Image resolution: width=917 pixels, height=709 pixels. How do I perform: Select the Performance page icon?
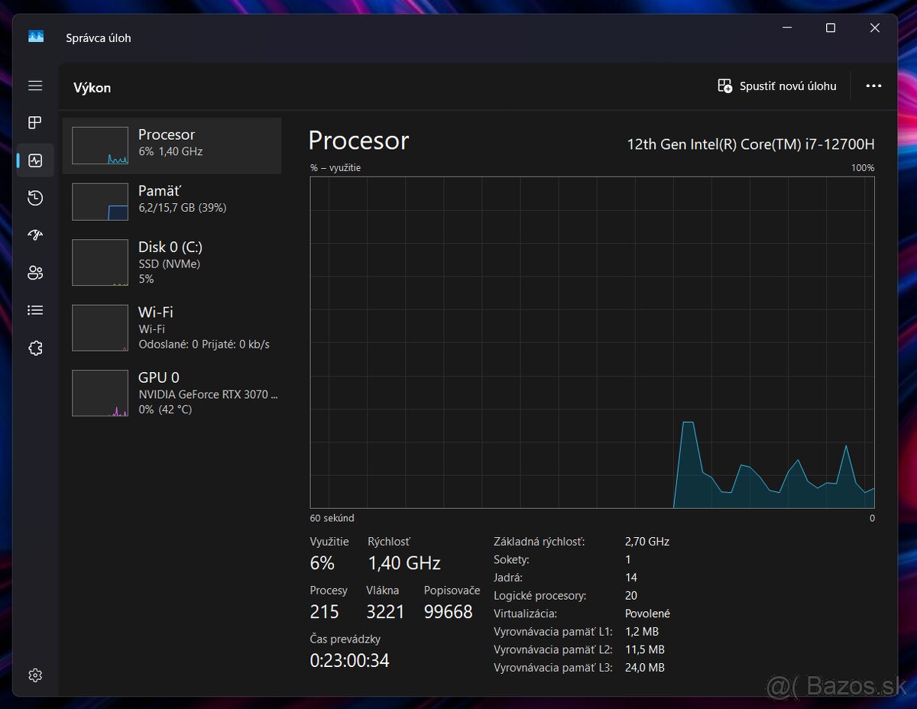[x=35, y=160]
